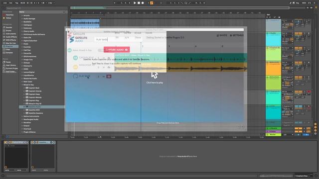Viewport: 319px width, 179px height.
Task: Select the Favorites collection
Action: click(x=9, y=15)
